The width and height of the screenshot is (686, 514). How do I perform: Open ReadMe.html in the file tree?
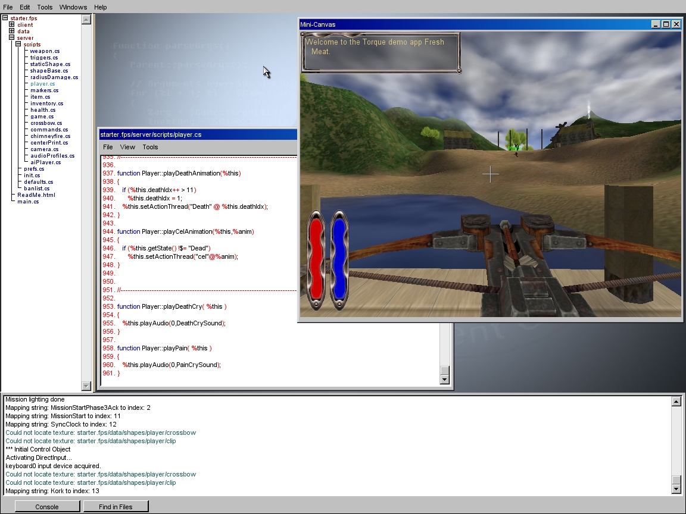36,195
